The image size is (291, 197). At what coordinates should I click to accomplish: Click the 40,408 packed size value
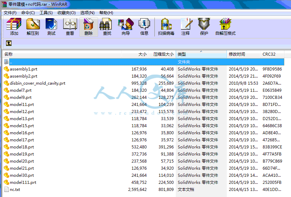coord(167,69)
